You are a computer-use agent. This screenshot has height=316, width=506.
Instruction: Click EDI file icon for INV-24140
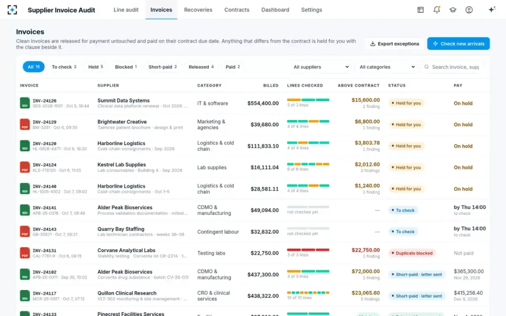(x=25, y=189)
